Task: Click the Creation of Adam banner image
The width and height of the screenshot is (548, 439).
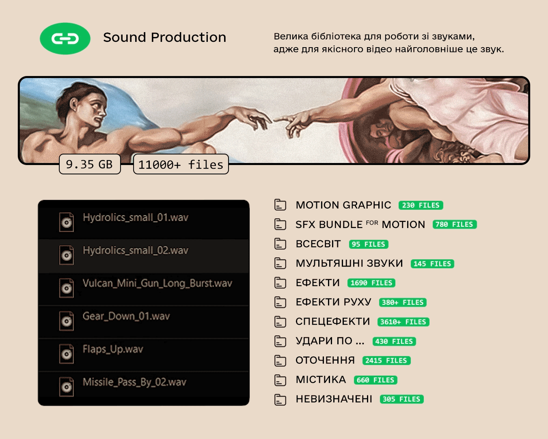Action: tap(274, 120)
